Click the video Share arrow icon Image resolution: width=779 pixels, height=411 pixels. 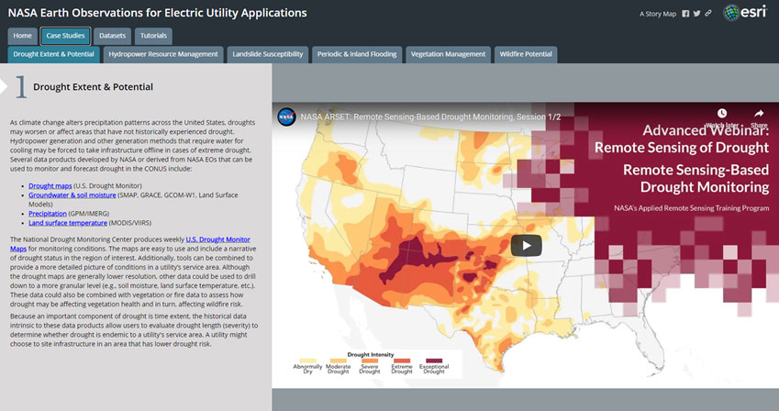759,114
